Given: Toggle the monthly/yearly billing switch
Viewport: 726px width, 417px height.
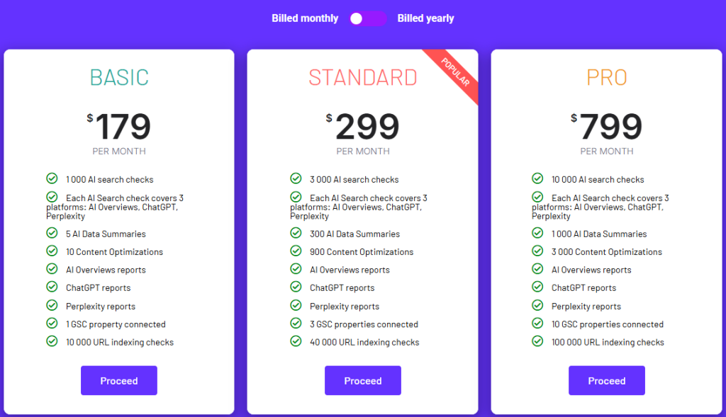Looking at the screenshot, I should click(x=368, y=18).
